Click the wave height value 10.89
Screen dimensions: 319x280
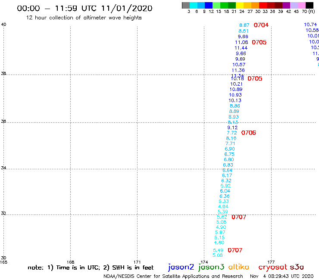[x=236, y=89]
